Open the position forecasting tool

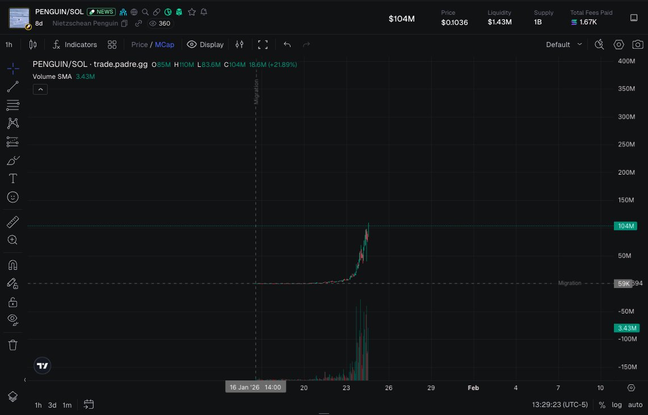(13, 142)
